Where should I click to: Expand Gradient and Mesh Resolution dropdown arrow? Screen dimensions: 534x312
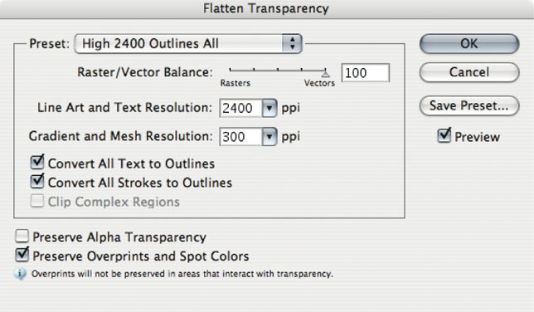(269, 137)
